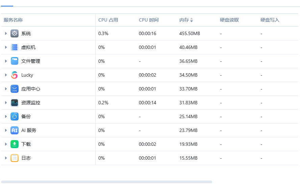Sort by CPU 时间 column header

point(149,20)
